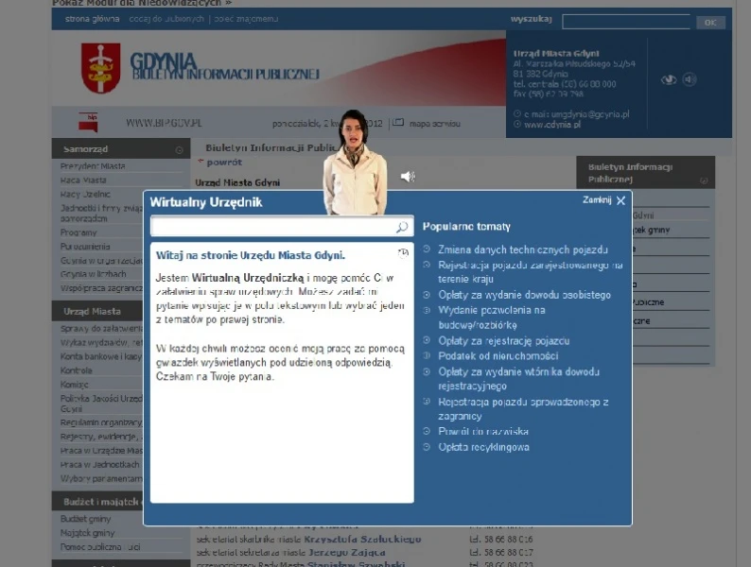Open the Budżet i majątek menu section header
The image size is (751, 567).
[97, 502]
